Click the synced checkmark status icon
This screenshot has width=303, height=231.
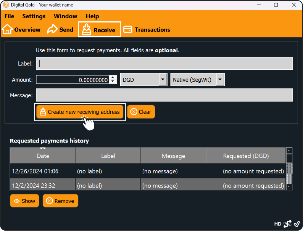coord(297,224)
